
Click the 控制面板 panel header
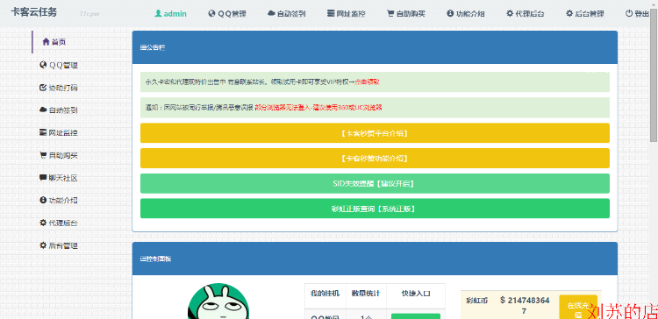[x=375, y=259]
